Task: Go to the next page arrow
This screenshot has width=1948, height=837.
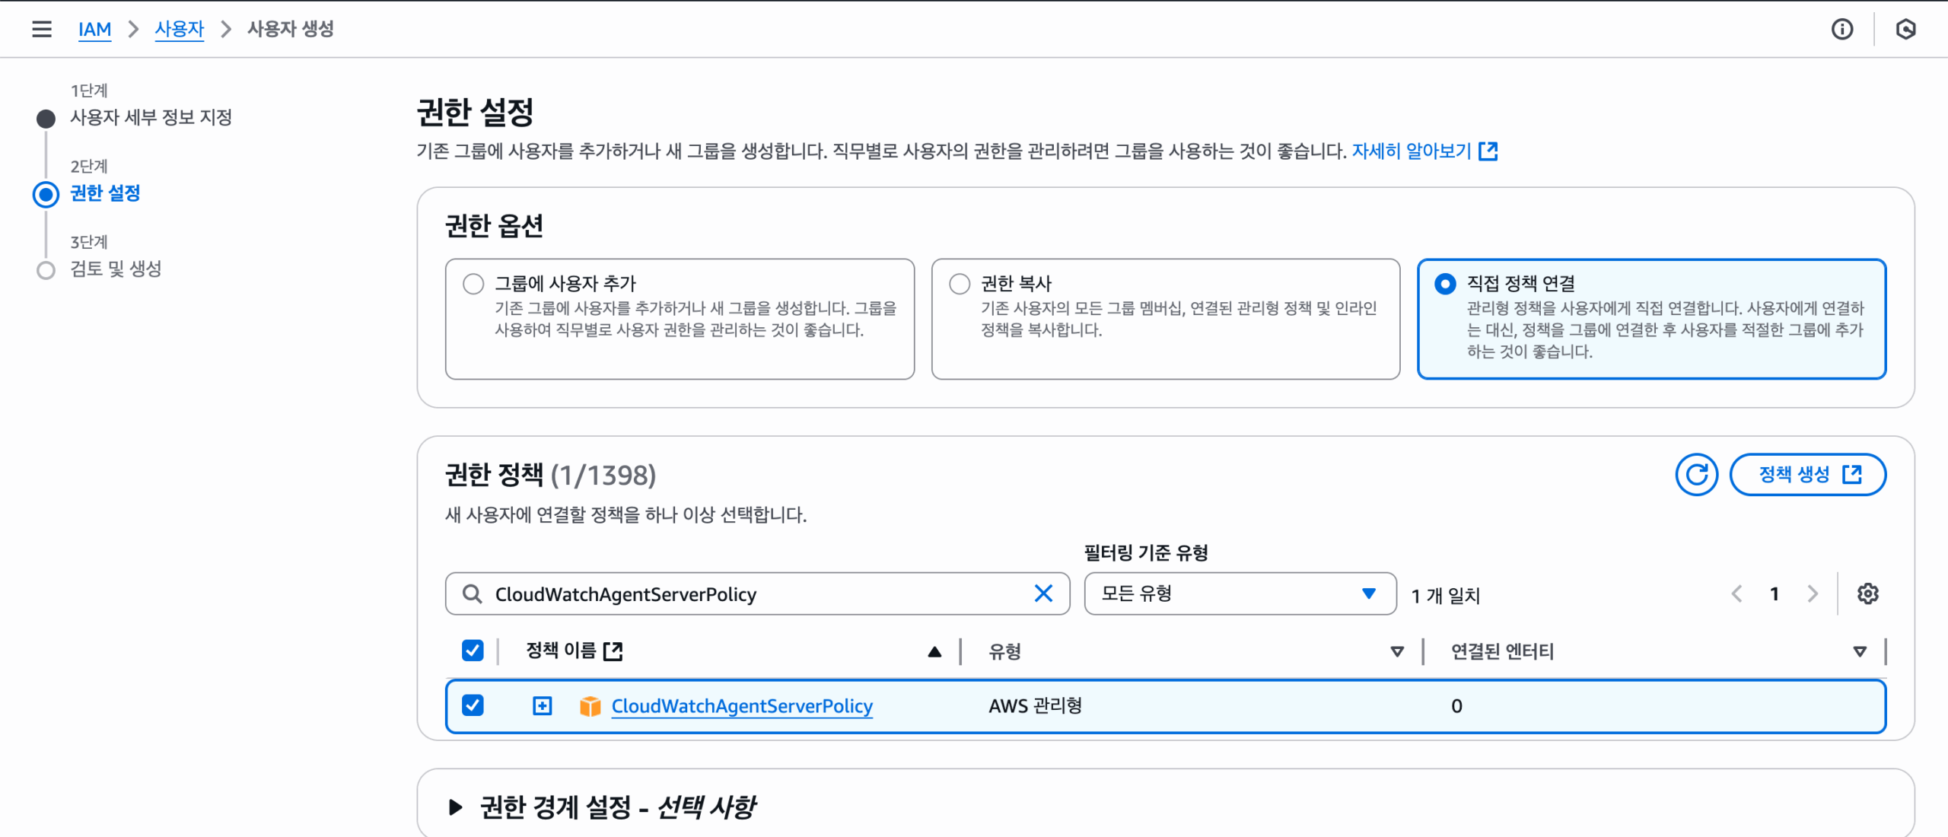Action: point(1813,594)
